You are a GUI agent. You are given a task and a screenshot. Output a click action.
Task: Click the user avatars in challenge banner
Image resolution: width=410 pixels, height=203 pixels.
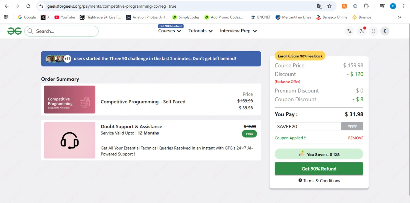coord(58,59)
